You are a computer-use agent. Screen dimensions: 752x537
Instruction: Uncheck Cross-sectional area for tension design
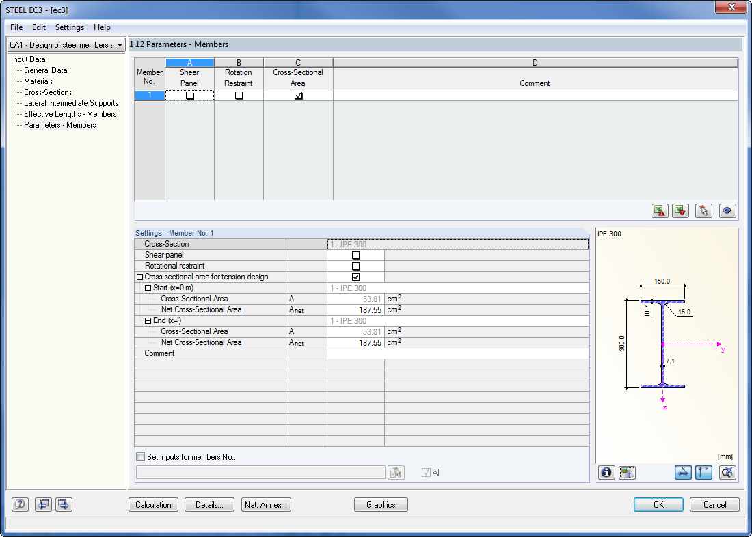coord(356,277)
